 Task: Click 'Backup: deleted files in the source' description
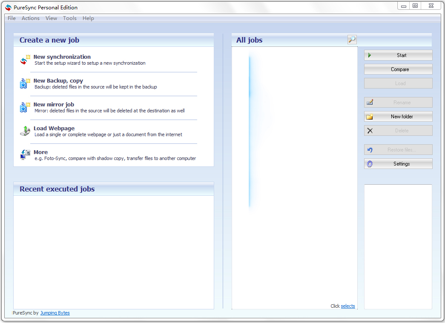(96, 87)
